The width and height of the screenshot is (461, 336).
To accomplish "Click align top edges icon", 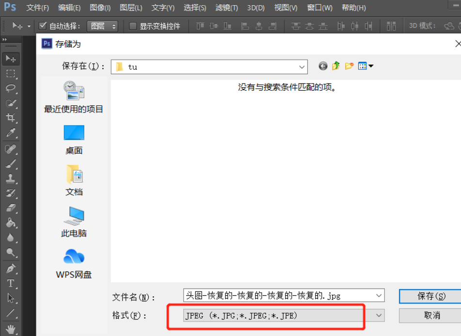I will pos(200,26).
